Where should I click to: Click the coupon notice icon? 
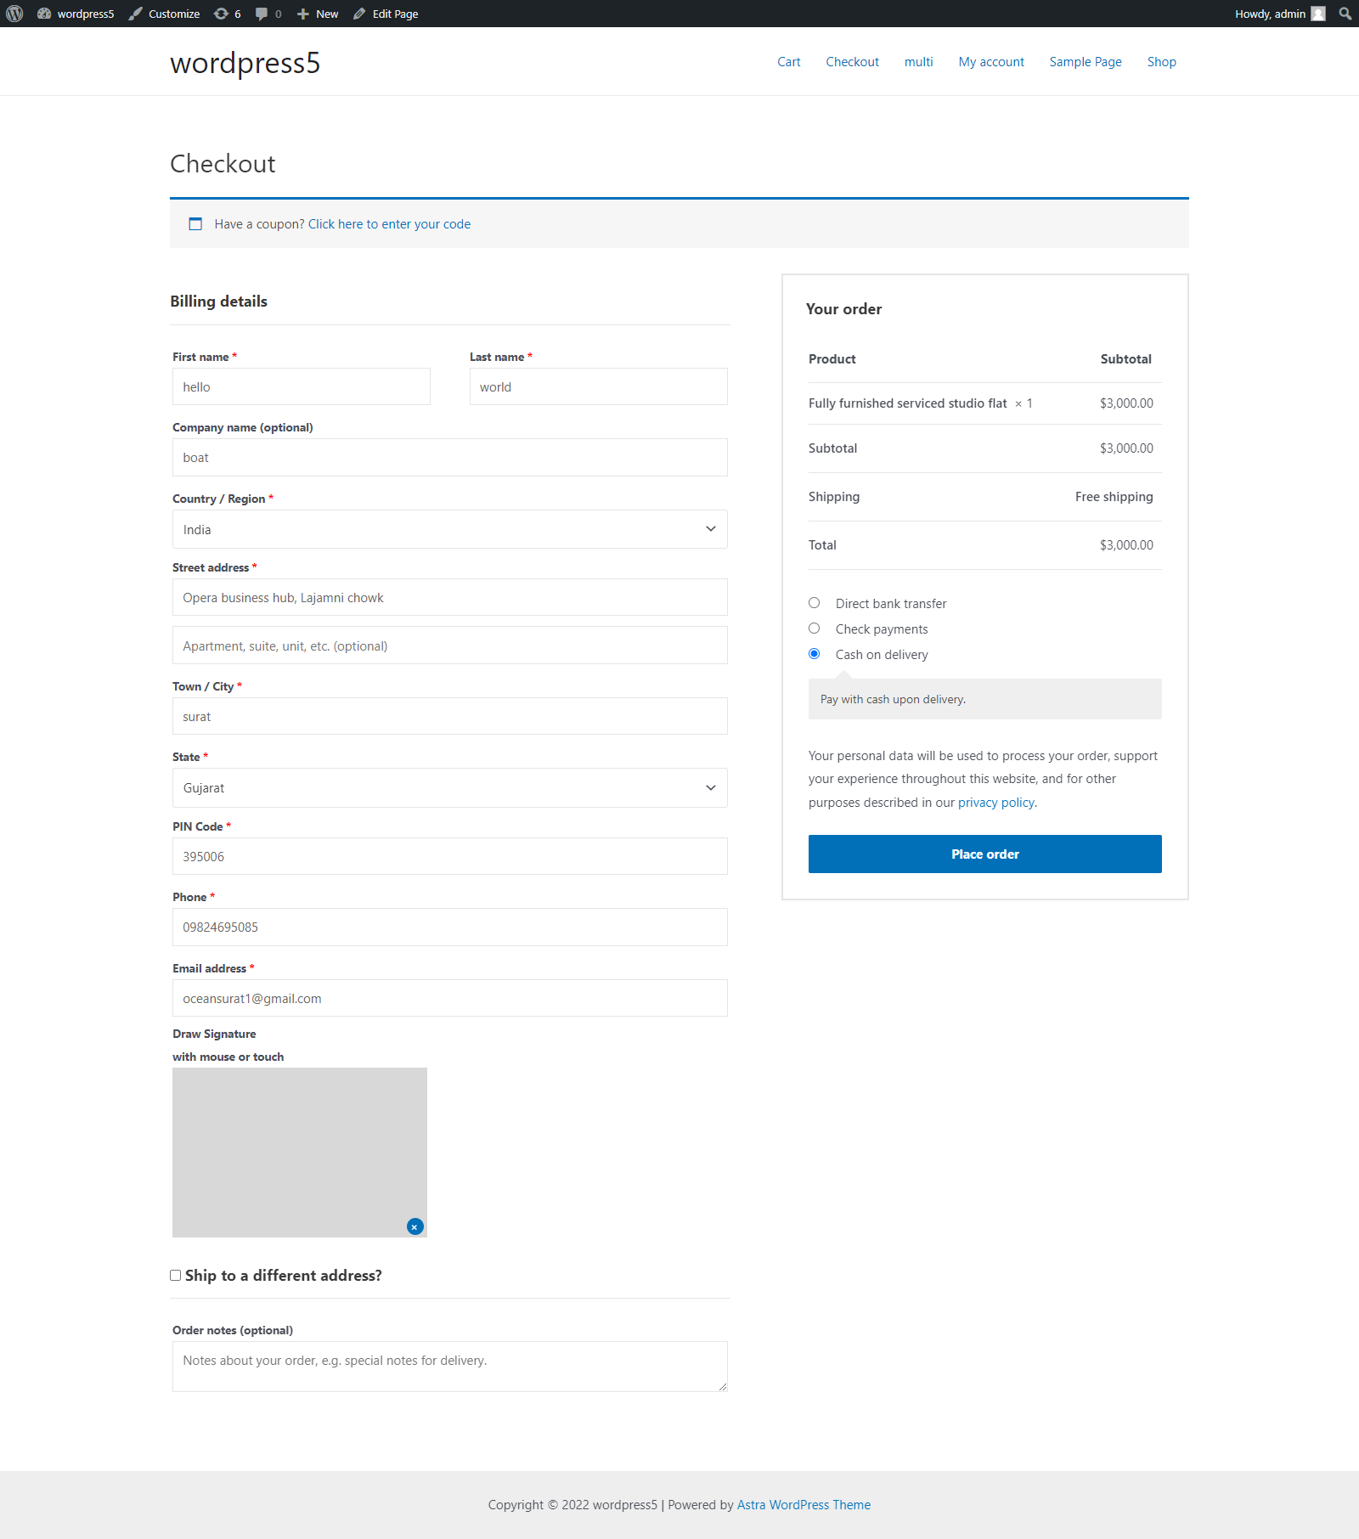point(195,224)
